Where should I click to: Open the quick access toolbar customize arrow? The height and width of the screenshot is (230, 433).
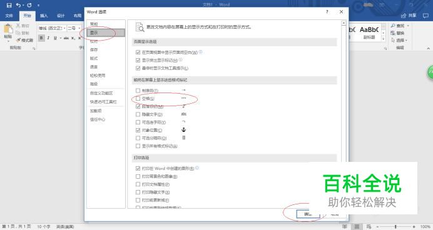pyautogui.click(x=38, y=5)
